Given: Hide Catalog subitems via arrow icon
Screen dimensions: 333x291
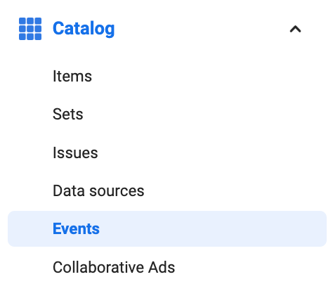Looking at the screenshot, I should pos(295,29).
